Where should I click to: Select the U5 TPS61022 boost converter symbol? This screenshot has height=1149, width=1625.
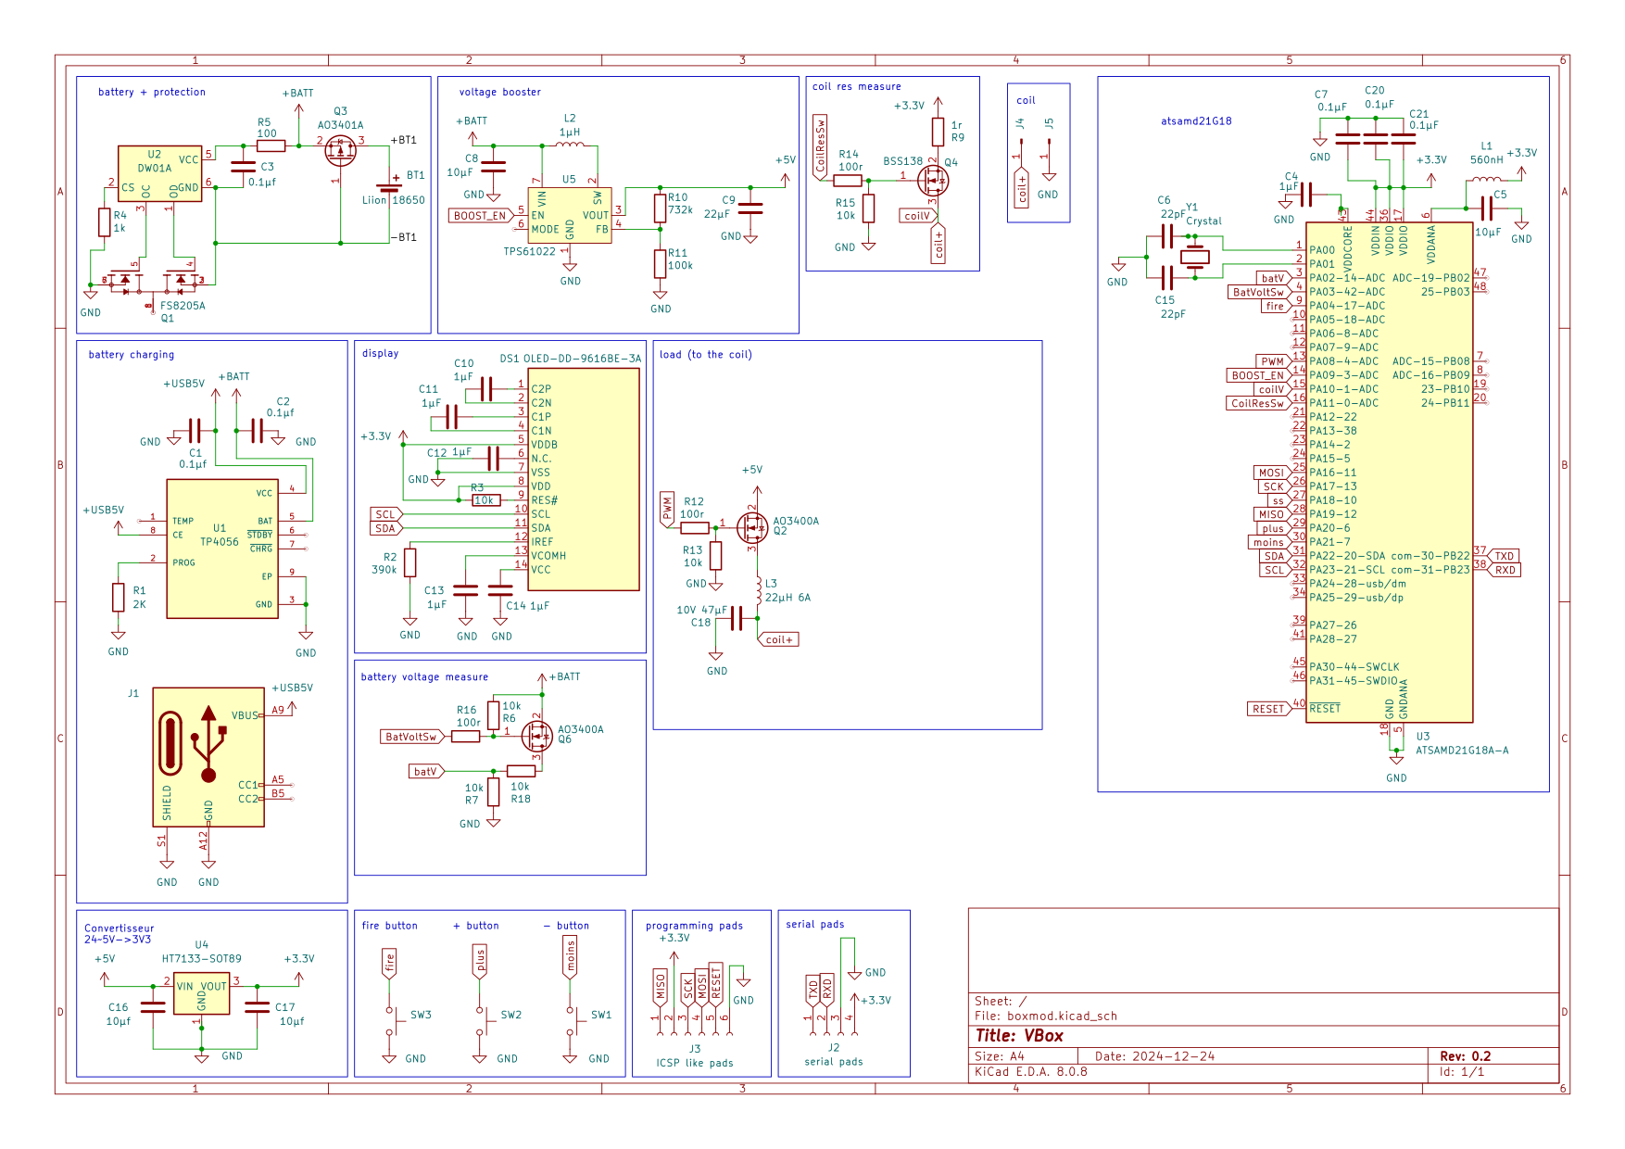[x=570, y=215]
